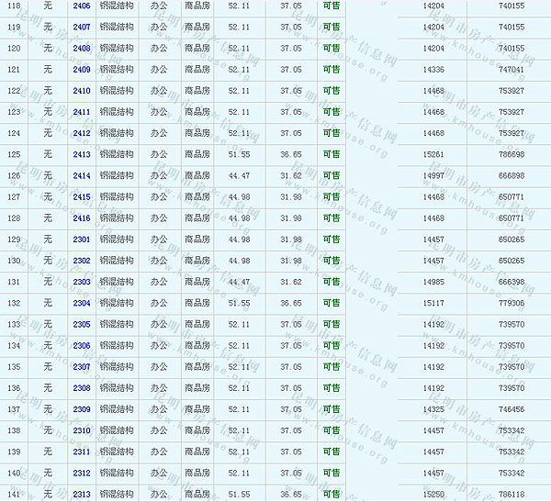
Task: Select room 2410 details link
Action: click(x=82, y=91)
